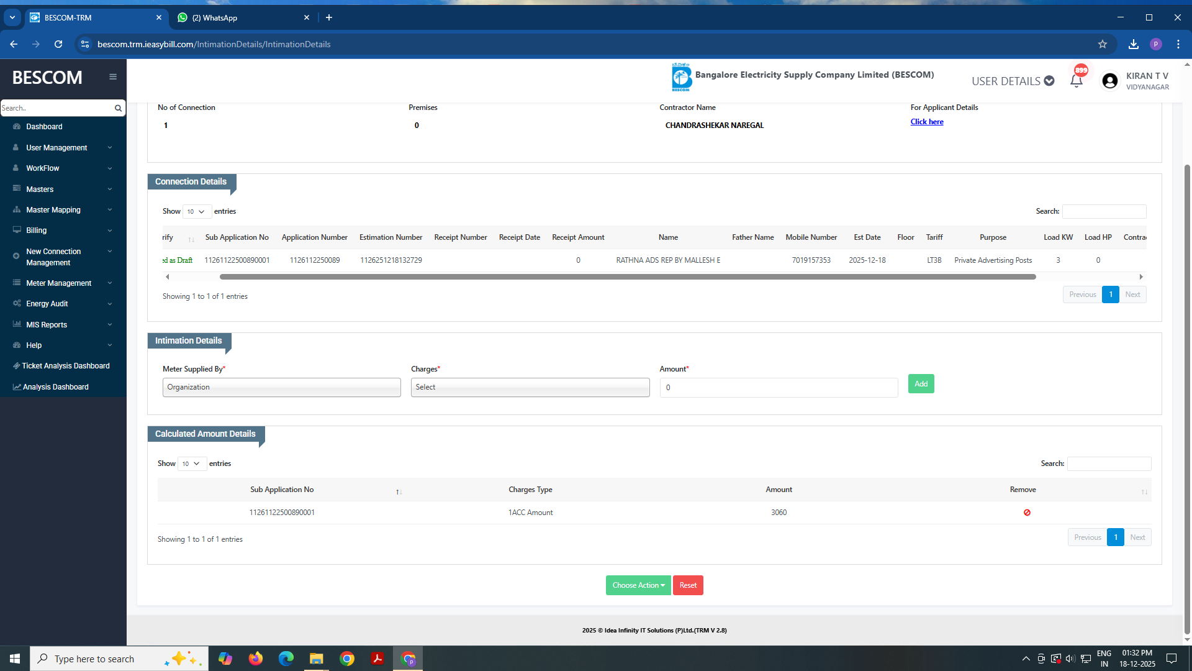The height and width of the screenshot is (671, 1192).
Task: Click the red remove icon for 1ACC Amount
Action: pyautogui.click(x=1027, y=513)
